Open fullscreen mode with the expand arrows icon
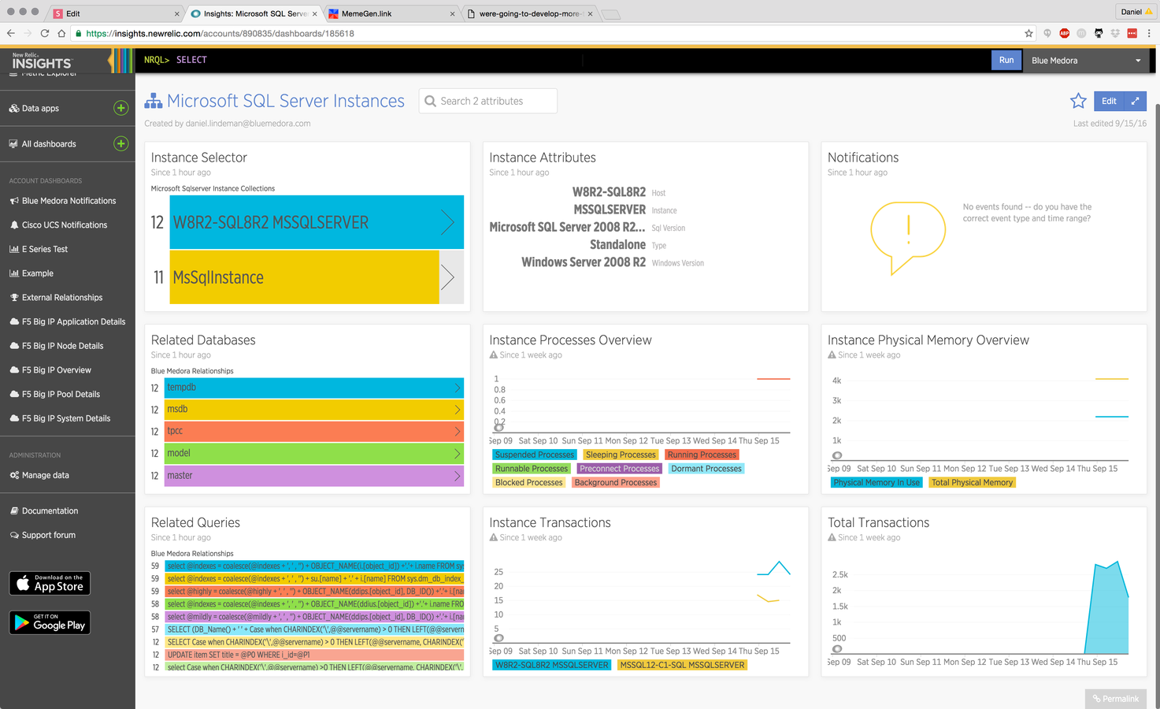The image size is (1160, 709). (1135, 101)
